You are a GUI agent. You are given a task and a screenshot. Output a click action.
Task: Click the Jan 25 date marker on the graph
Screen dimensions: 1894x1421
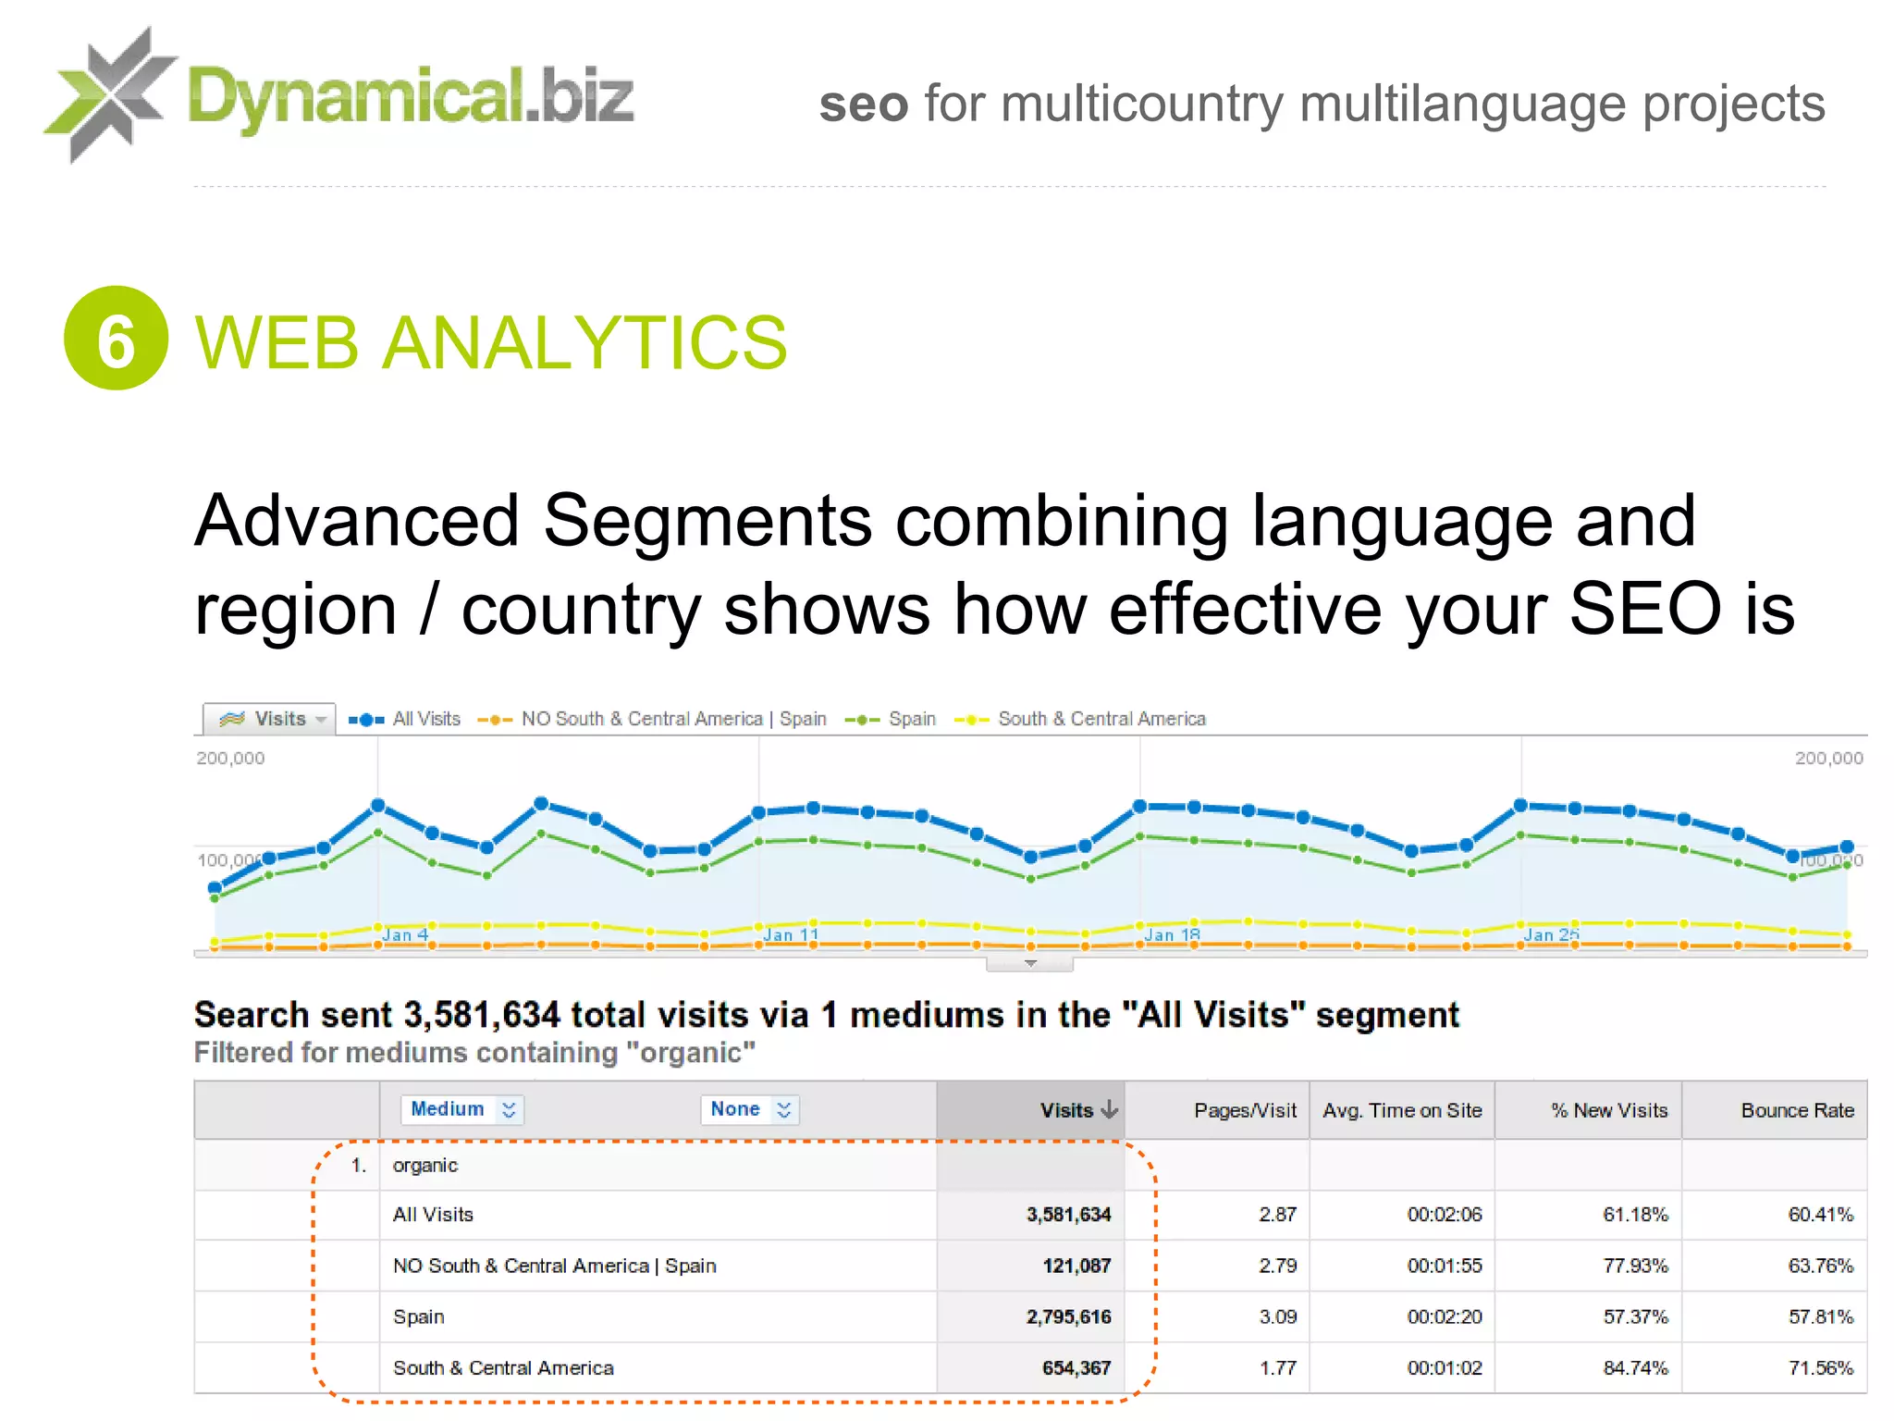click(x=1552, y=934)
